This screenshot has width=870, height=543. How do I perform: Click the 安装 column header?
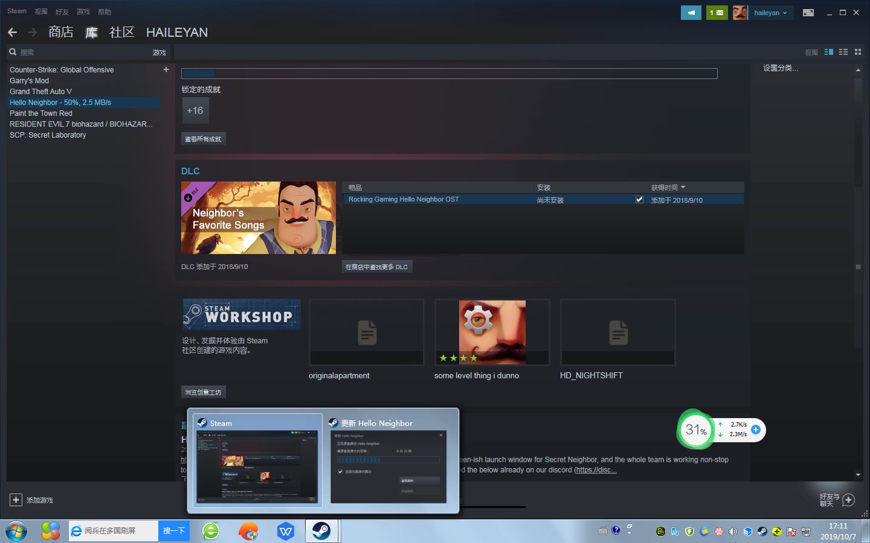click(544, 188)
